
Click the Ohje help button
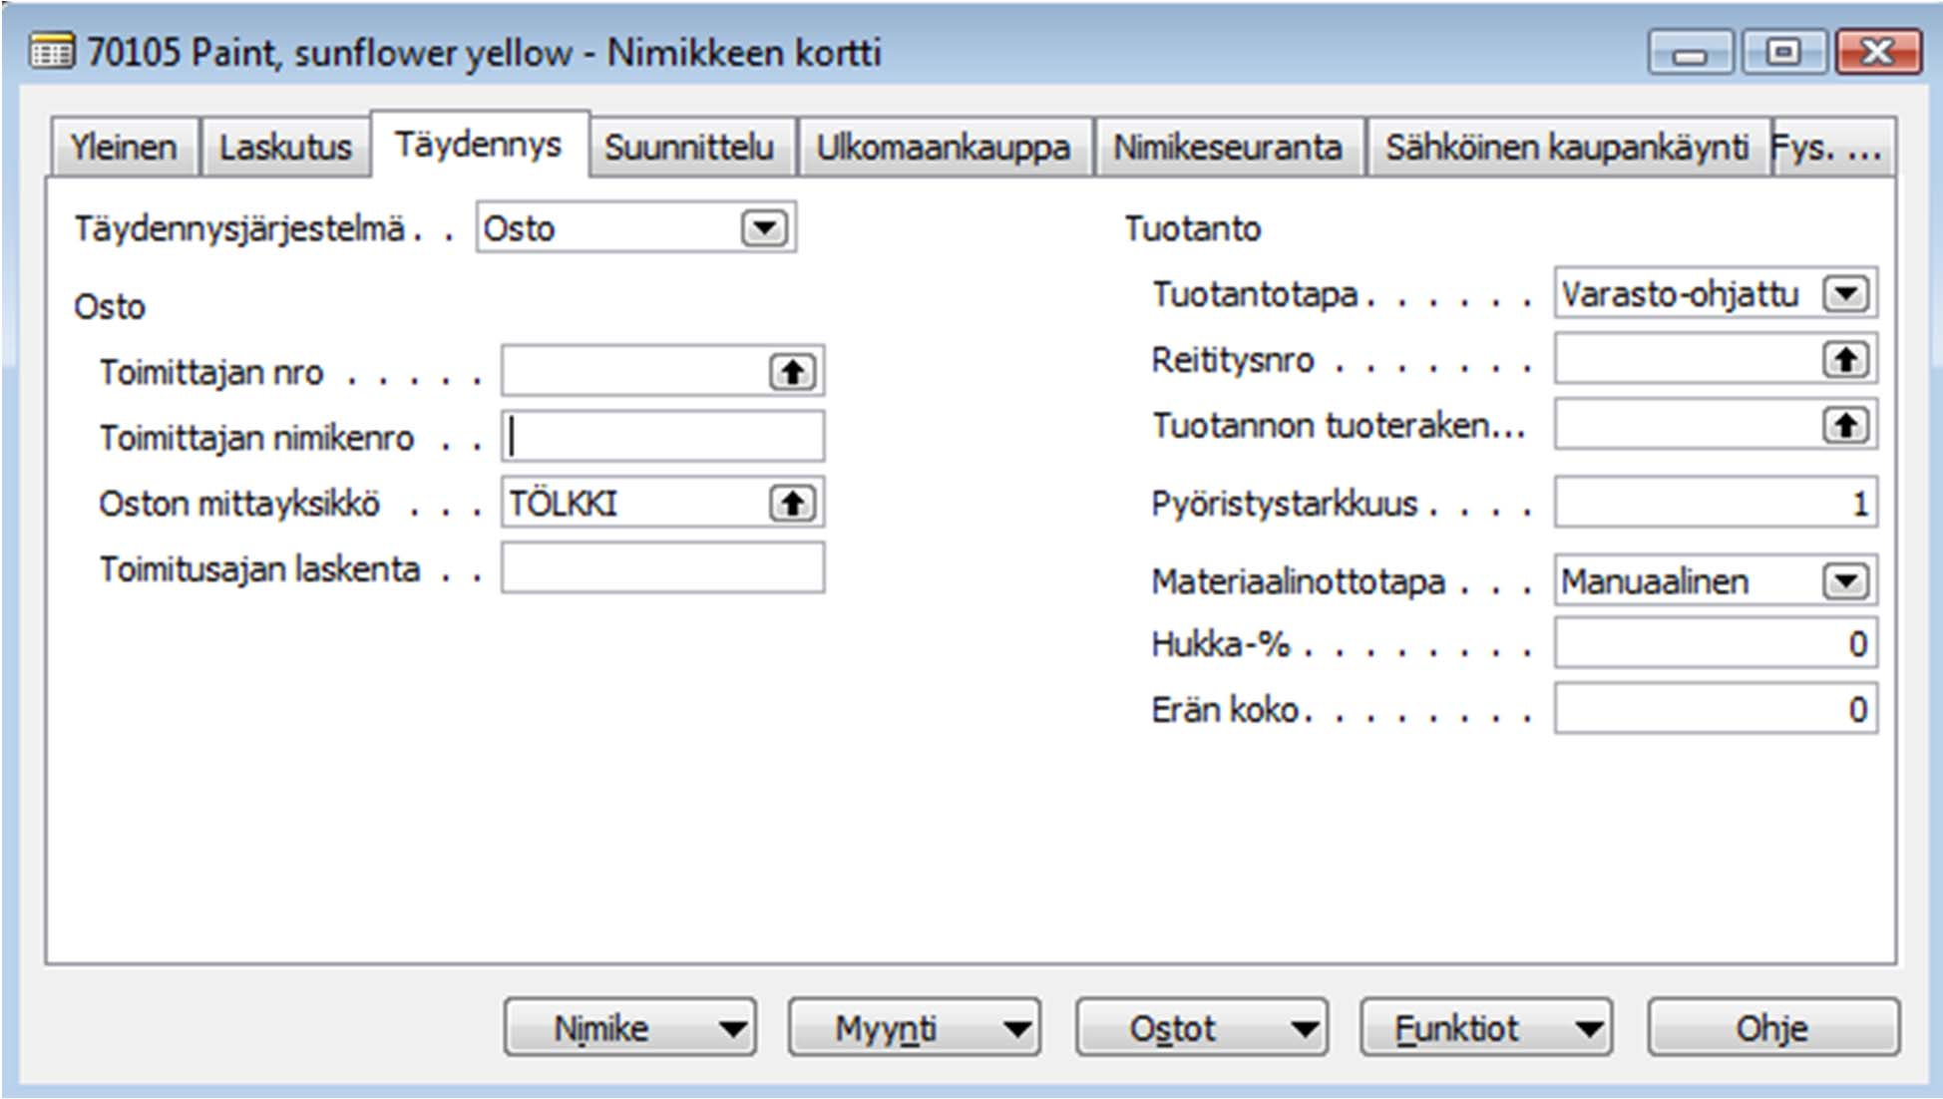point(1772,1027)
